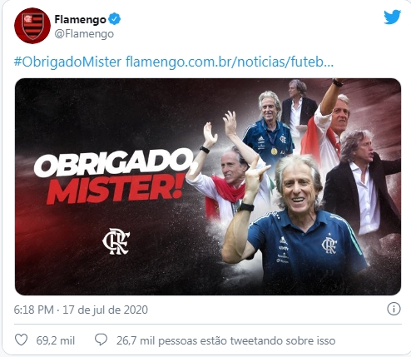Click the white OBRIGADO text in image
Image resolution: width=411 pixels, height=357 pixels.
(114, 161)
